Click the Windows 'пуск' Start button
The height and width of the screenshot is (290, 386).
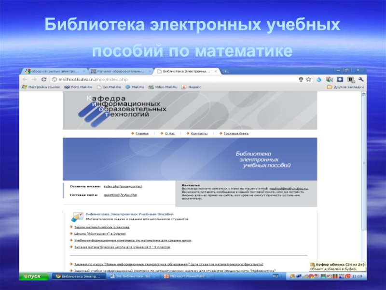point(34,276)
